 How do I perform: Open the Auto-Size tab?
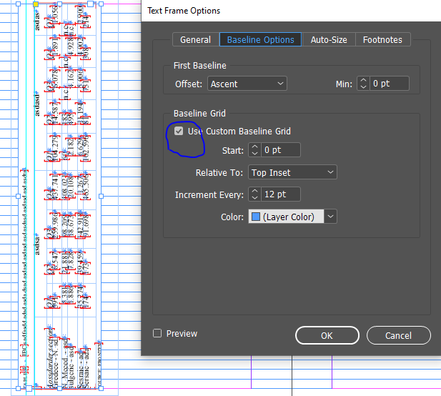(329, 39)
